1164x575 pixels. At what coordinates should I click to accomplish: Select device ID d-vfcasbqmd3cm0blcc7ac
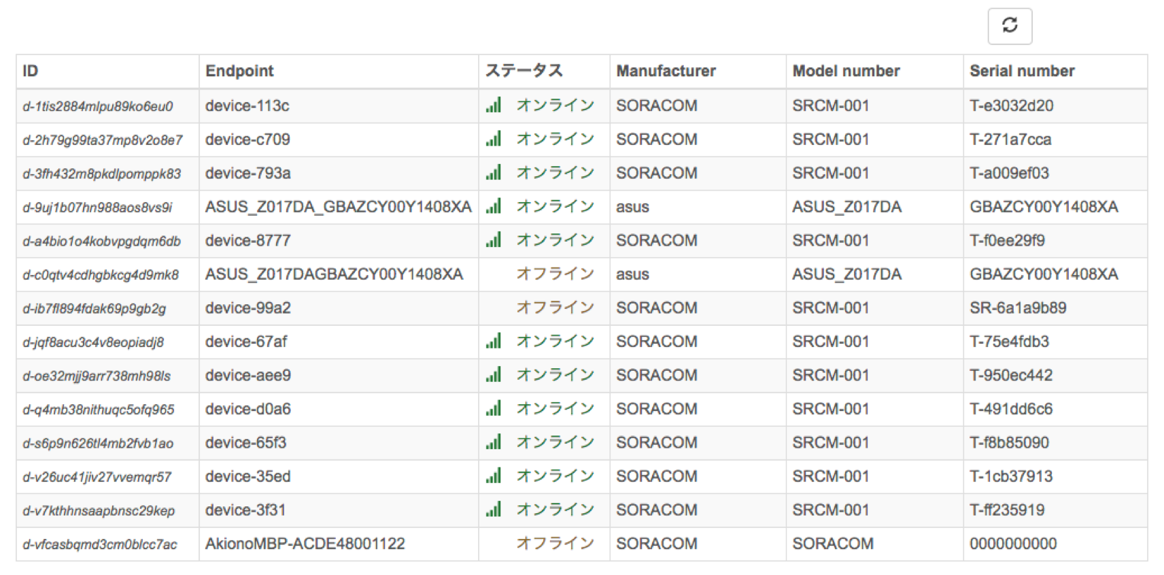(100, 544)
